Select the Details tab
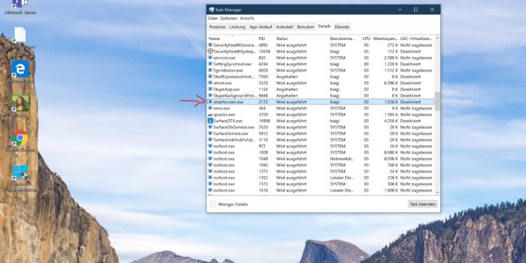 [325, 26]
